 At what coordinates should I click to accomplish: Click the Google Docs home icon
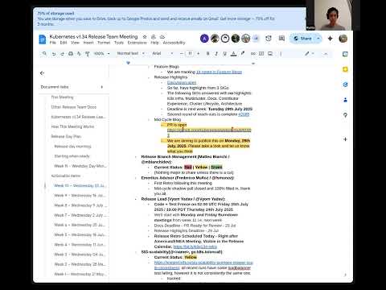coord(43,39)
